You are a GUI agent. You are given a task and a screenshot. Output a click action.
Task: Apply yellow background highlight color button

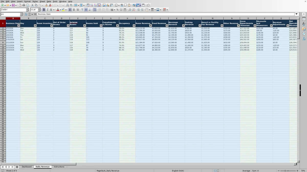[x=63, y=10]
